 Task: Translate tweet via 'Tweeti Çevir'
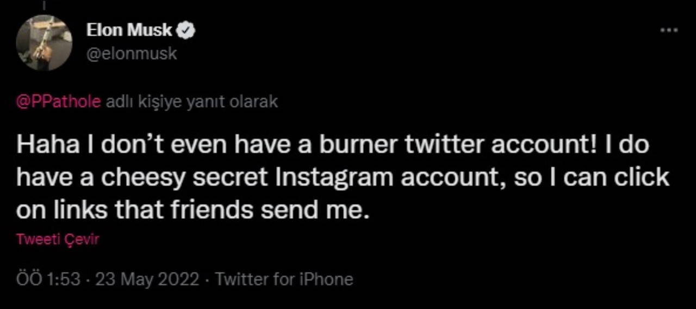click(58, 239)
